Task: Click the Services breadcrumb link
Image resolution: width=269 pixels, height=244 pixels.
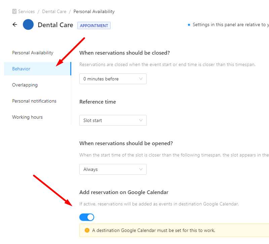Action: [x=26, y=12]
